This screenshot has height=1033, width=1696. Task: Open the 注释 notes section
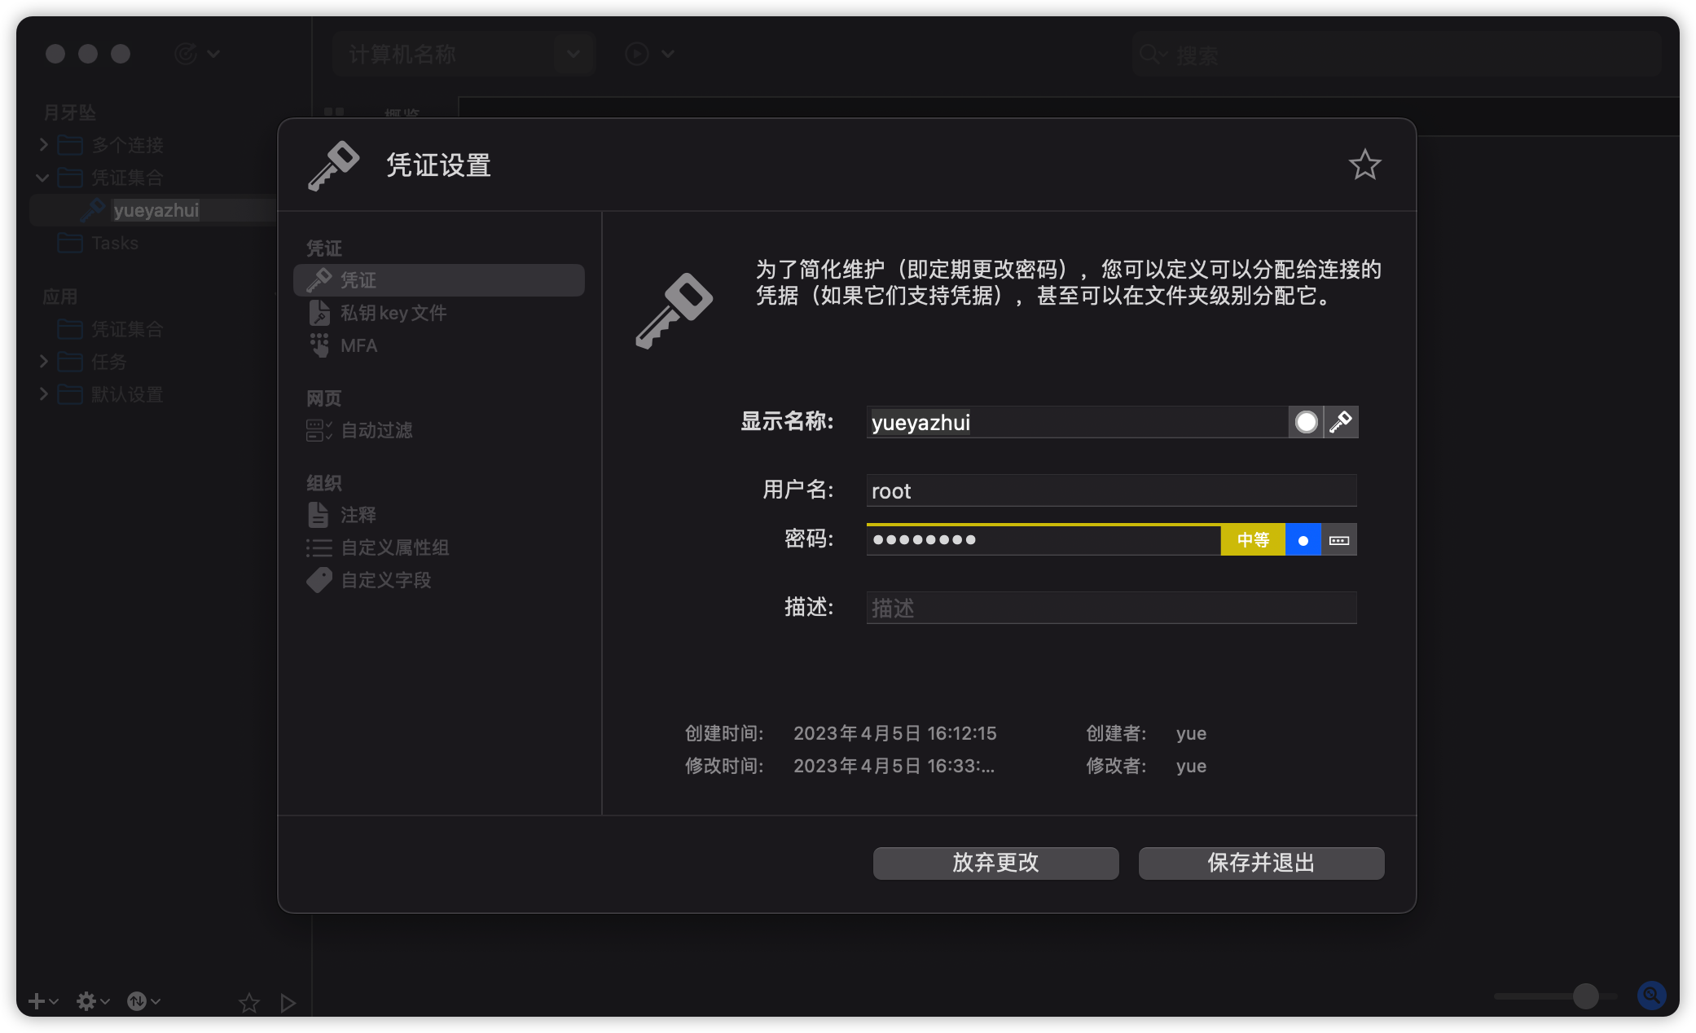358,515
